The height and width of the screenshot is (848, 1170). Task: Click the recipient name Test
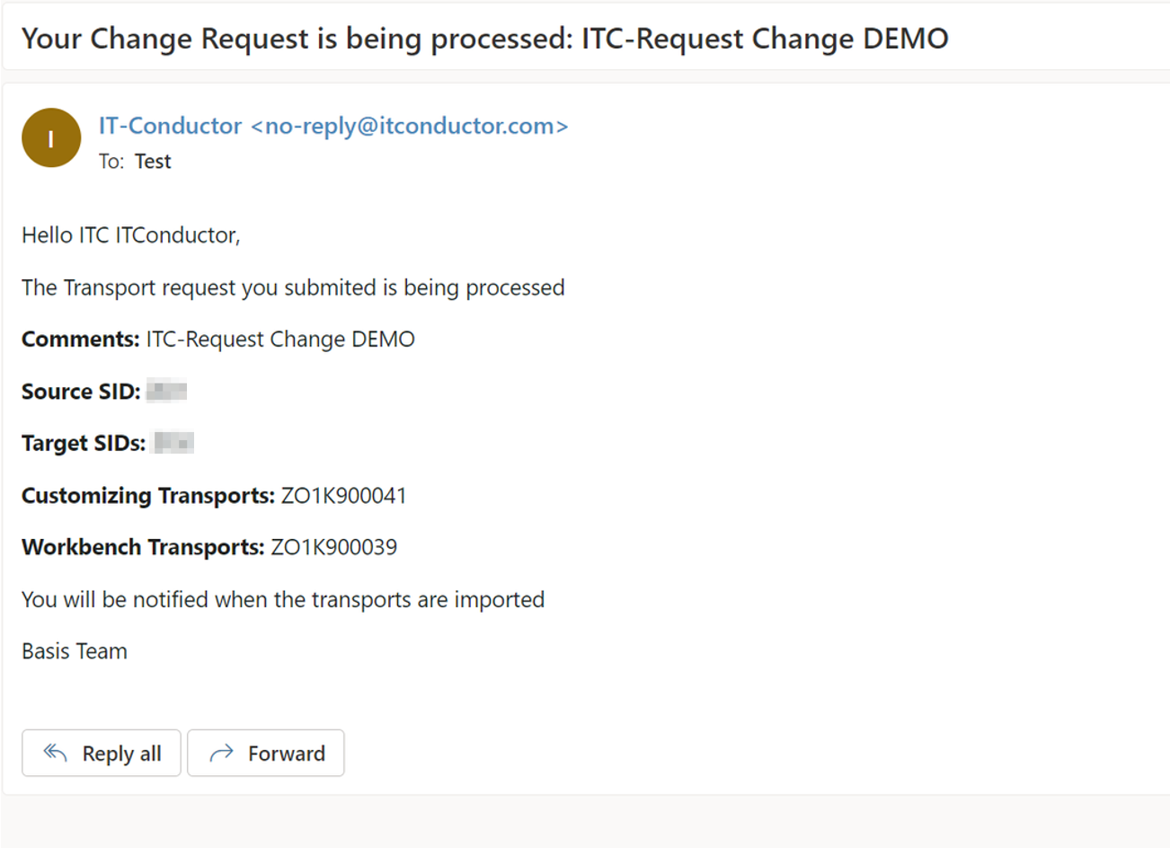click(x=153, y=161)
